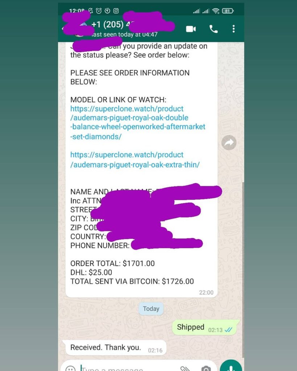
Task: Open the three-dot more options menu
Action: coord(234,29)
